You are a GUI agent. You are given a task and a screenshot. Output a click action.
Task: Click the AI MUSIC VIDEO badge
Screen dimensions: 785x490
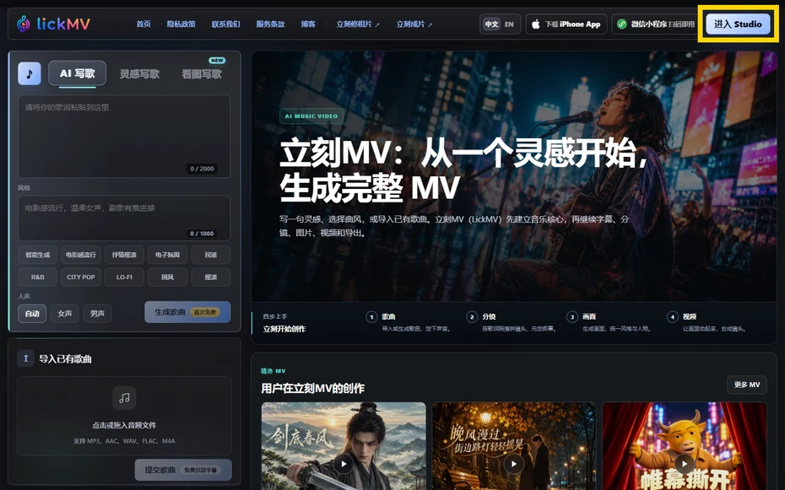(x=311, y=116)
